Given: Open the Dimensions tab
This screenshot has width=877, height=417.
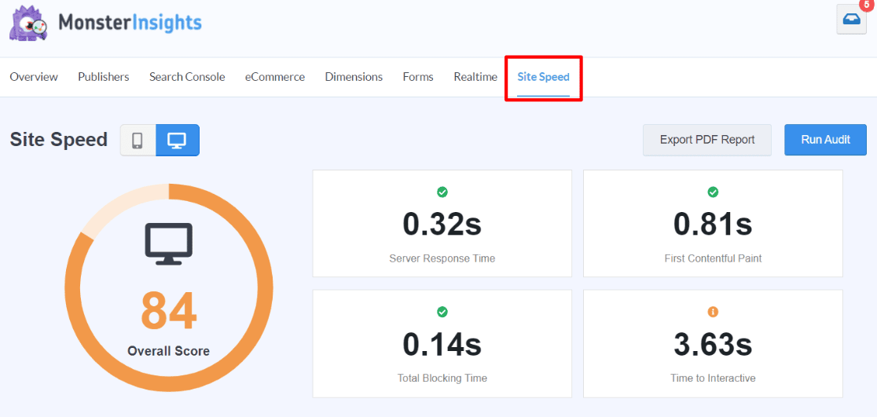Looking at the screenshot, I should tap(354, 77).
